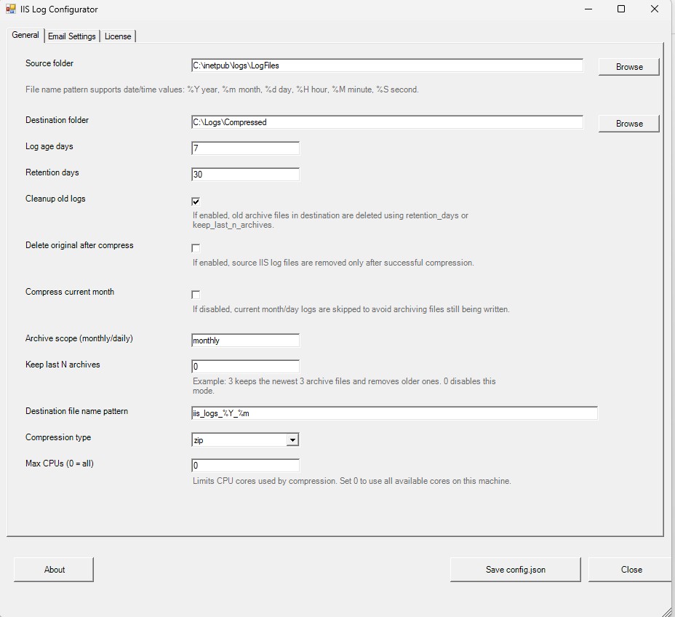
Task: Click the 'Limits CPU cores' hint text
Action: tap(352, 481)
